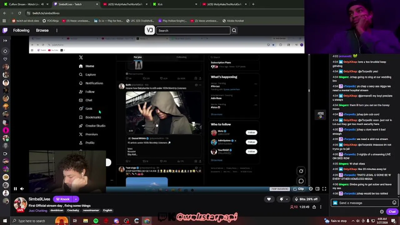Open Adobe Acrobat bookmark
The image size is (400, 225).
pos(233,21)
